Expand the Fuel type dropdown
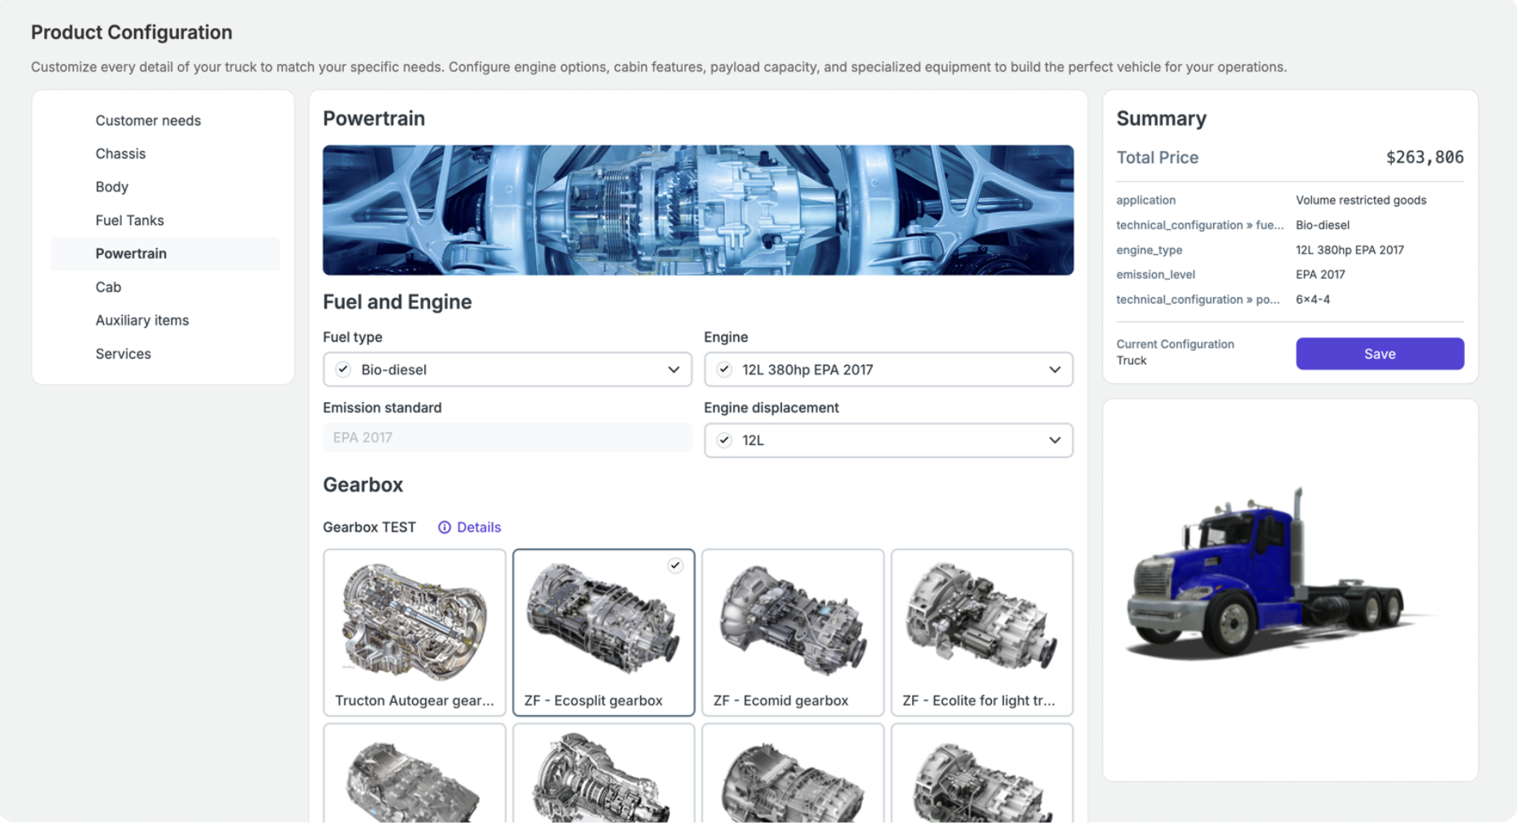This screenshot has width=1517, height=827. pyautogui.click(x=673, y=369)
